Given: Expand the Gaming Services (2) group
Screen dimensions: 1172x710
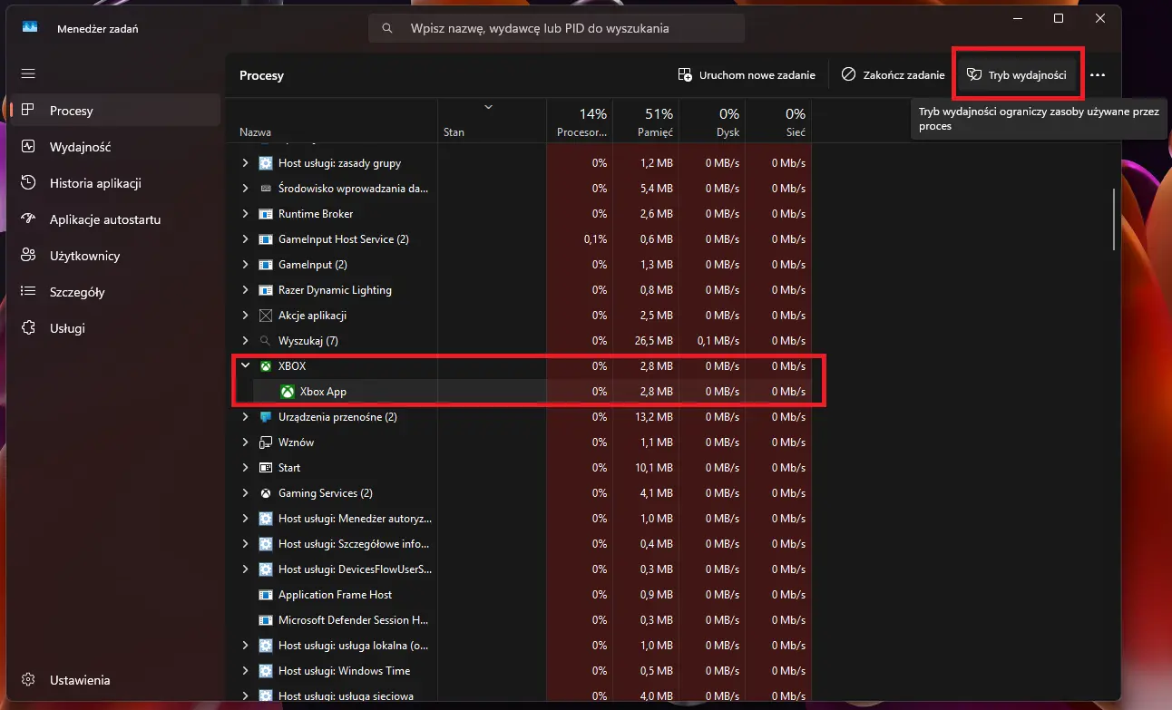Looking at the screenshot, I should tap(245, 493).
